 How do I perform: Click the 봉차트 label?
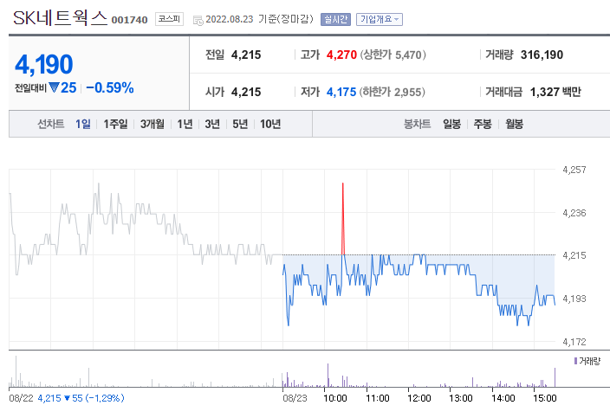click(417, 124)
